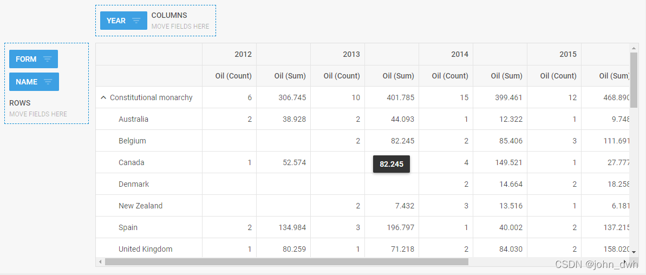
Task: Click the NAME field label
Action: [27, 82]
